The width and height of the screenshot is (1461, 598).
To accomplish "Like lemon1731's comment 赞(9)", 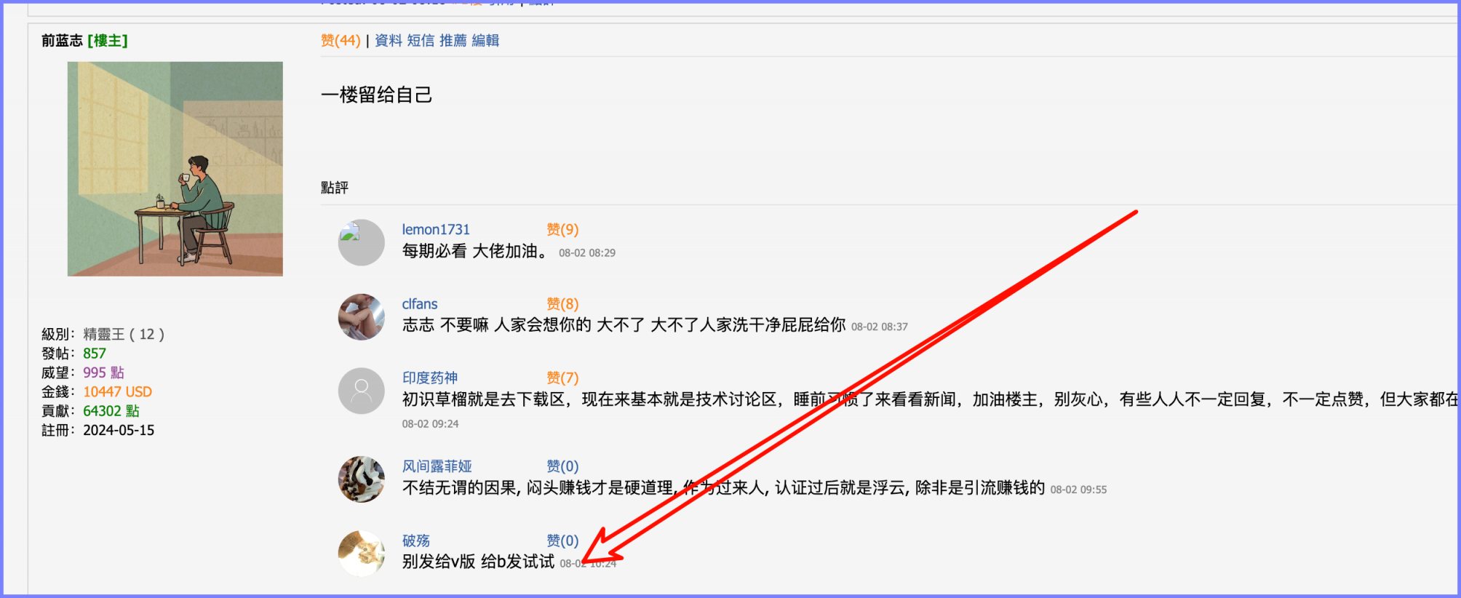I will (x=562, y=230).
